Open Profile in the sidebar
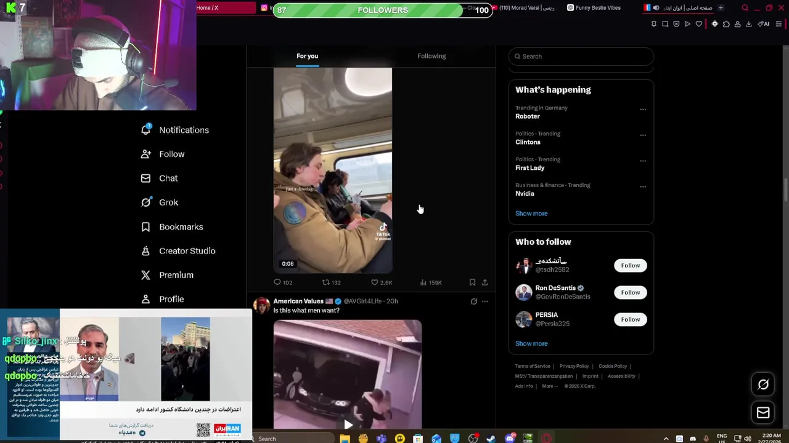789x443 pixels. 162,299
